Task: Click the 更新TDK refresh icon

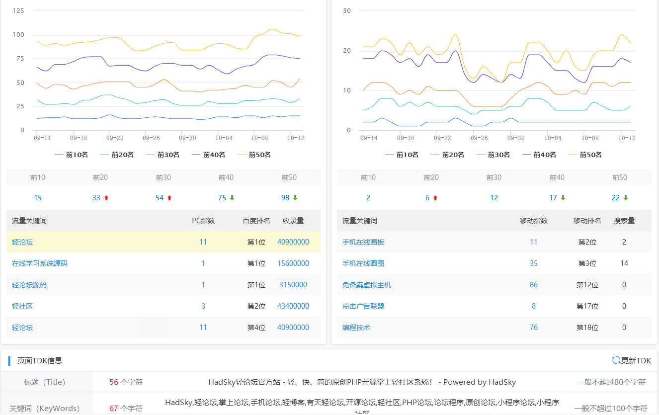Action: 616,360
